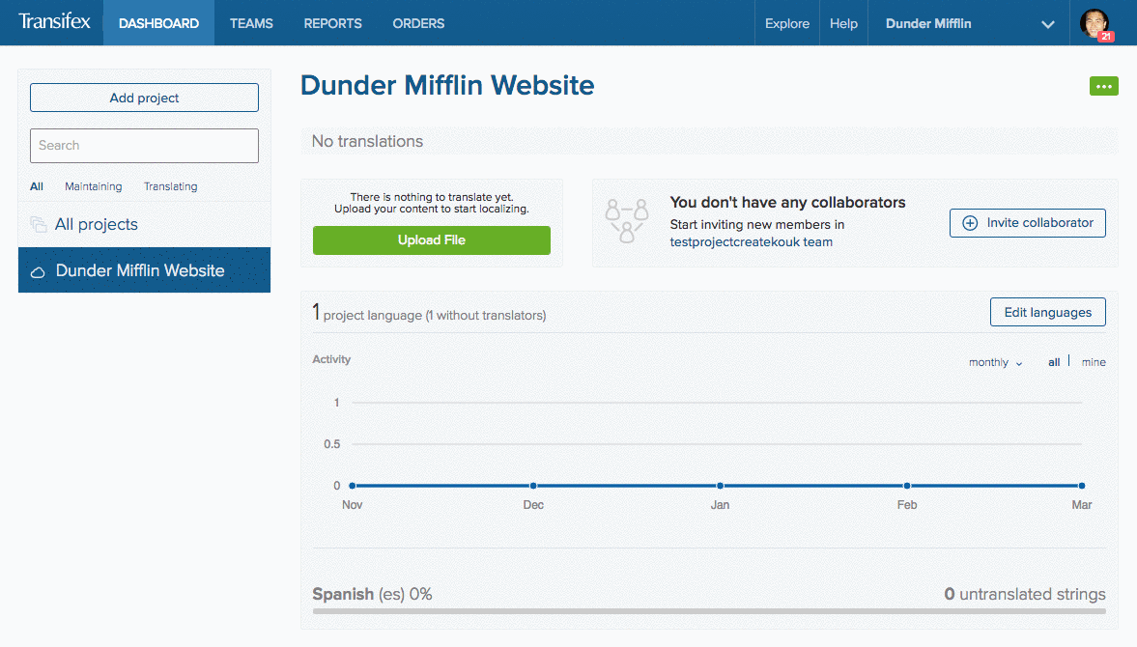Select All projects in the sidebar

(144, 225)
